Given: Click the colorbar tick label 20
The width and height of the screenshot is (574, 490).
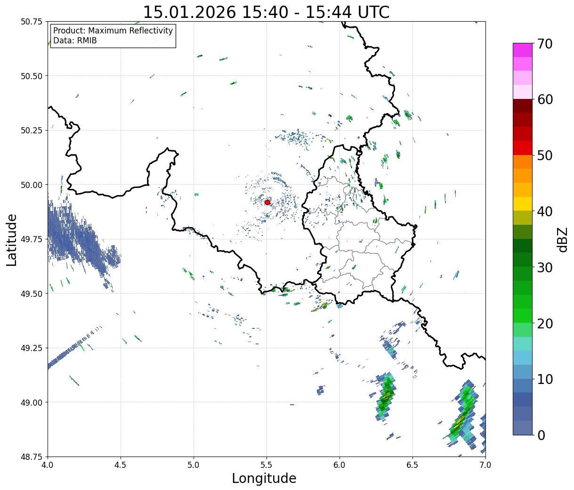Looking at the screenshot, I should (x=545, y=323).
